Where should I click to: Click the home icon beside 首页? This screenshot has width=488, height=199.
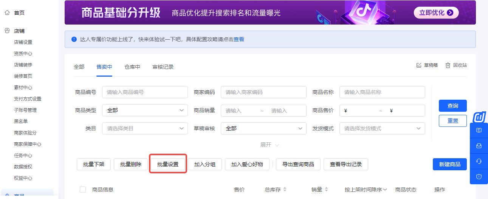7,12
